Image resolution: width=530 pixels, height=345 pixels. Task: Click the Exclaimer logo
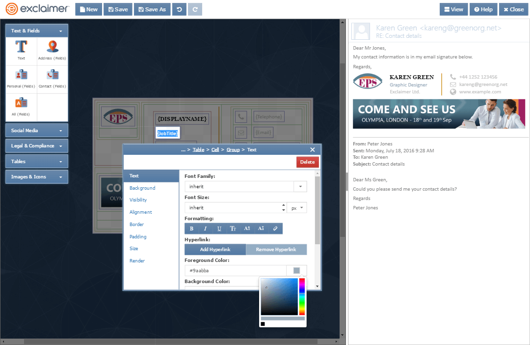point(37,9)
